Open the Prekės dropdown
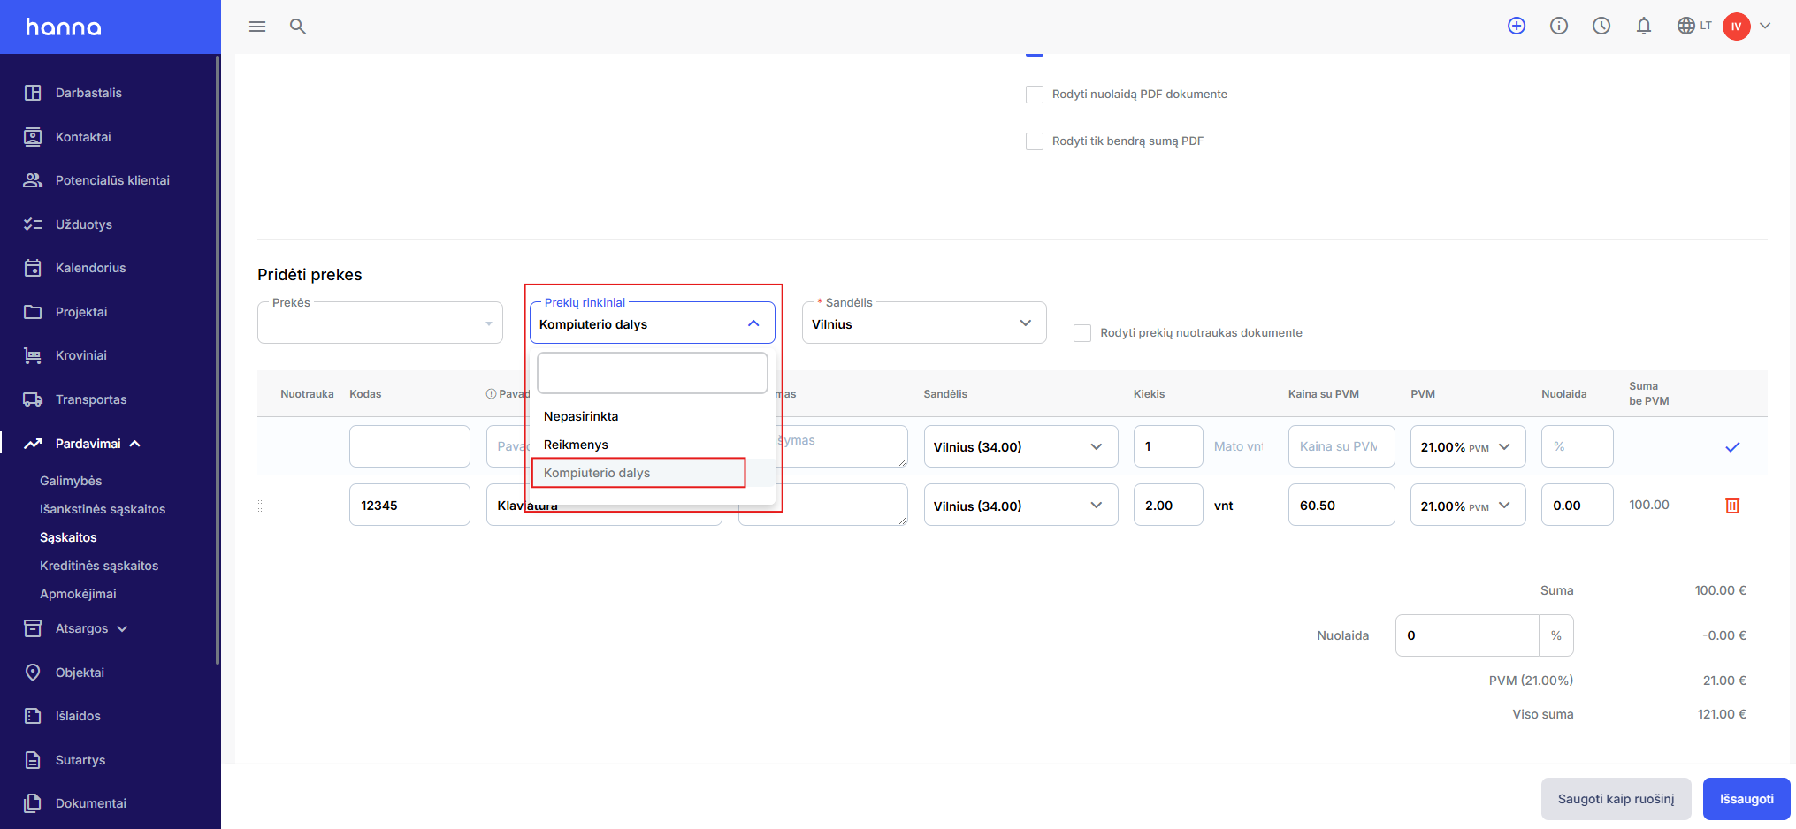Viewport: 1796px width, 829px height. (x=380, y=323)
